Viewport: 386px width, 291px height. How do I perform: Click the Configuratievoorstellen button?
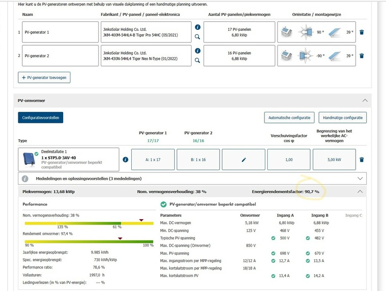point(41,117)
